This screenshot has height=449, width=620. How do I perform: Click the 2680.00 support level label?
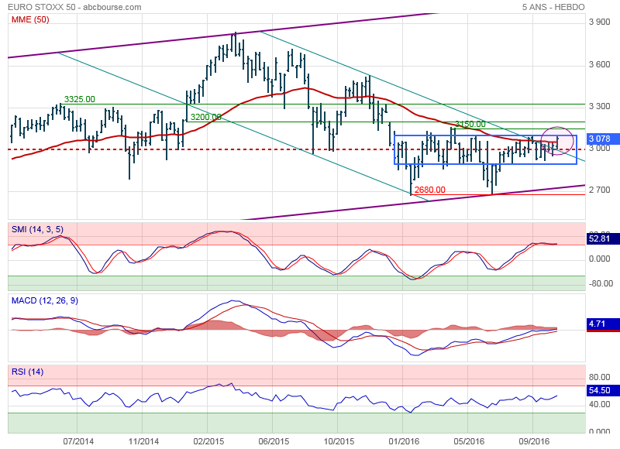430,190
